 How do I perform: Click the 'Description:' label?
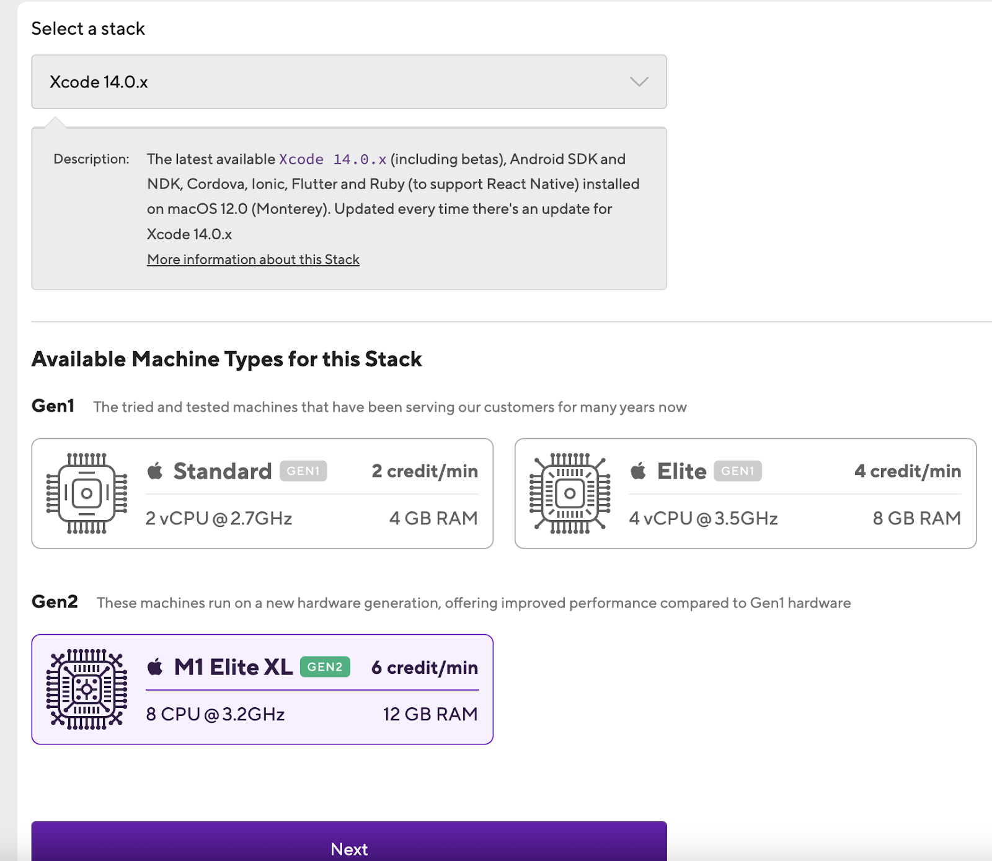click(91, 159)
